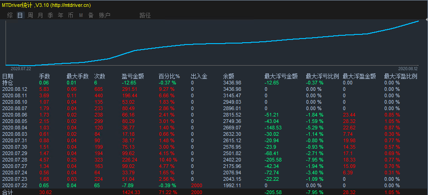
Task: Select the 2020.08.12 row date
Action: 15,89
